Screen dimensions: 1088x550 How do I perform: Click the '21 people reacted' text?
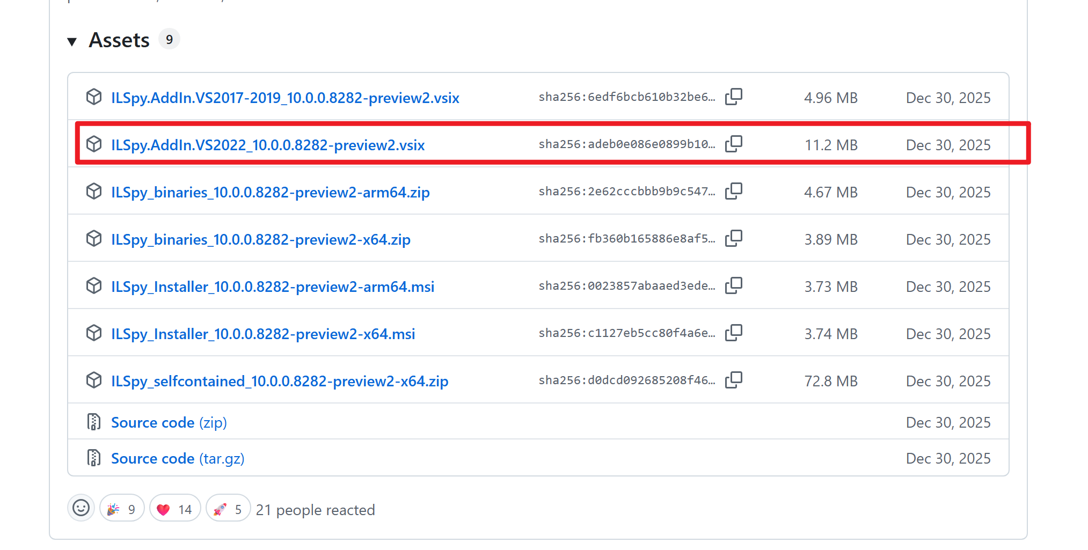(x=315, y=510)
